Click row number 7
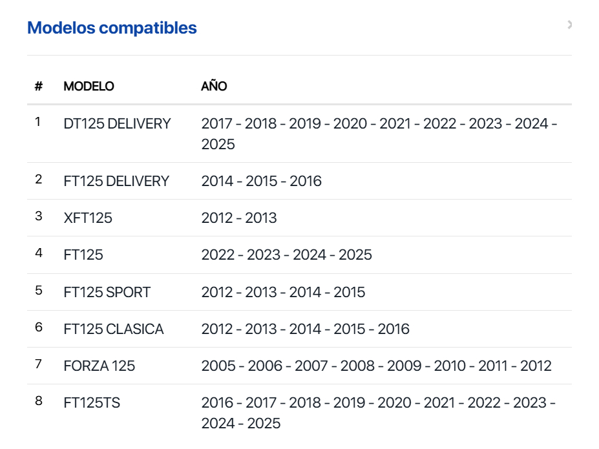 [x=39, y=364]
